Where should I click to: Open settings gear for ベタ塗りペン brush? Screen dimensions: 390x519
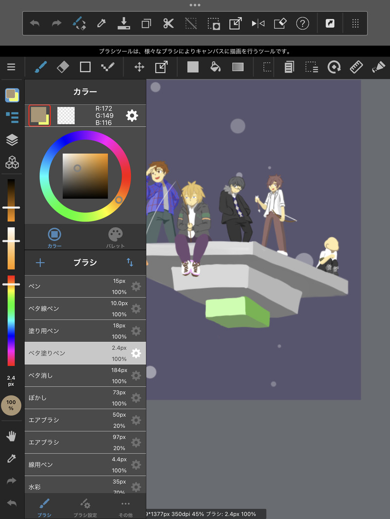click(x=136, y=353)
